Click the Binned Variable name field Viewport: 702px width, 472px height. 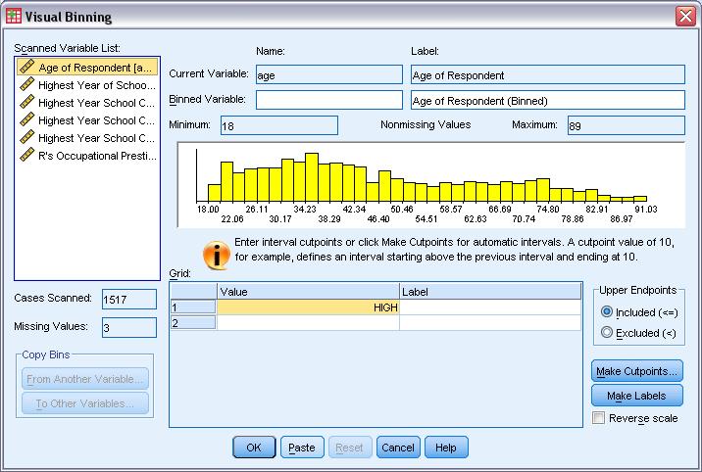click(x=328, y=100)
